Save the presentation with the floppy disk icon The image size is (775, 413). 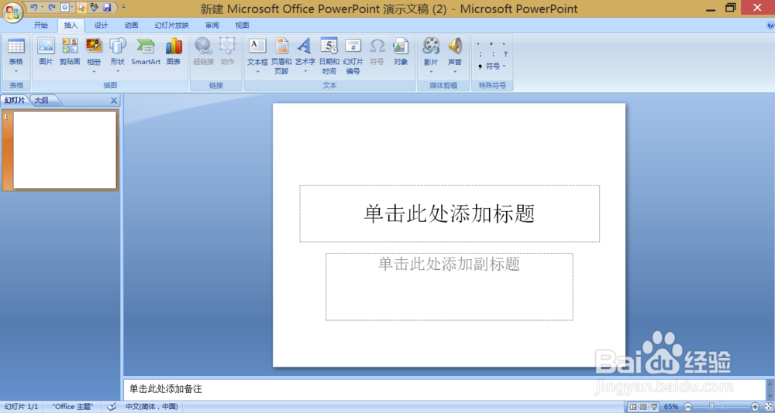pyautogui.click(x=106, y=8)
